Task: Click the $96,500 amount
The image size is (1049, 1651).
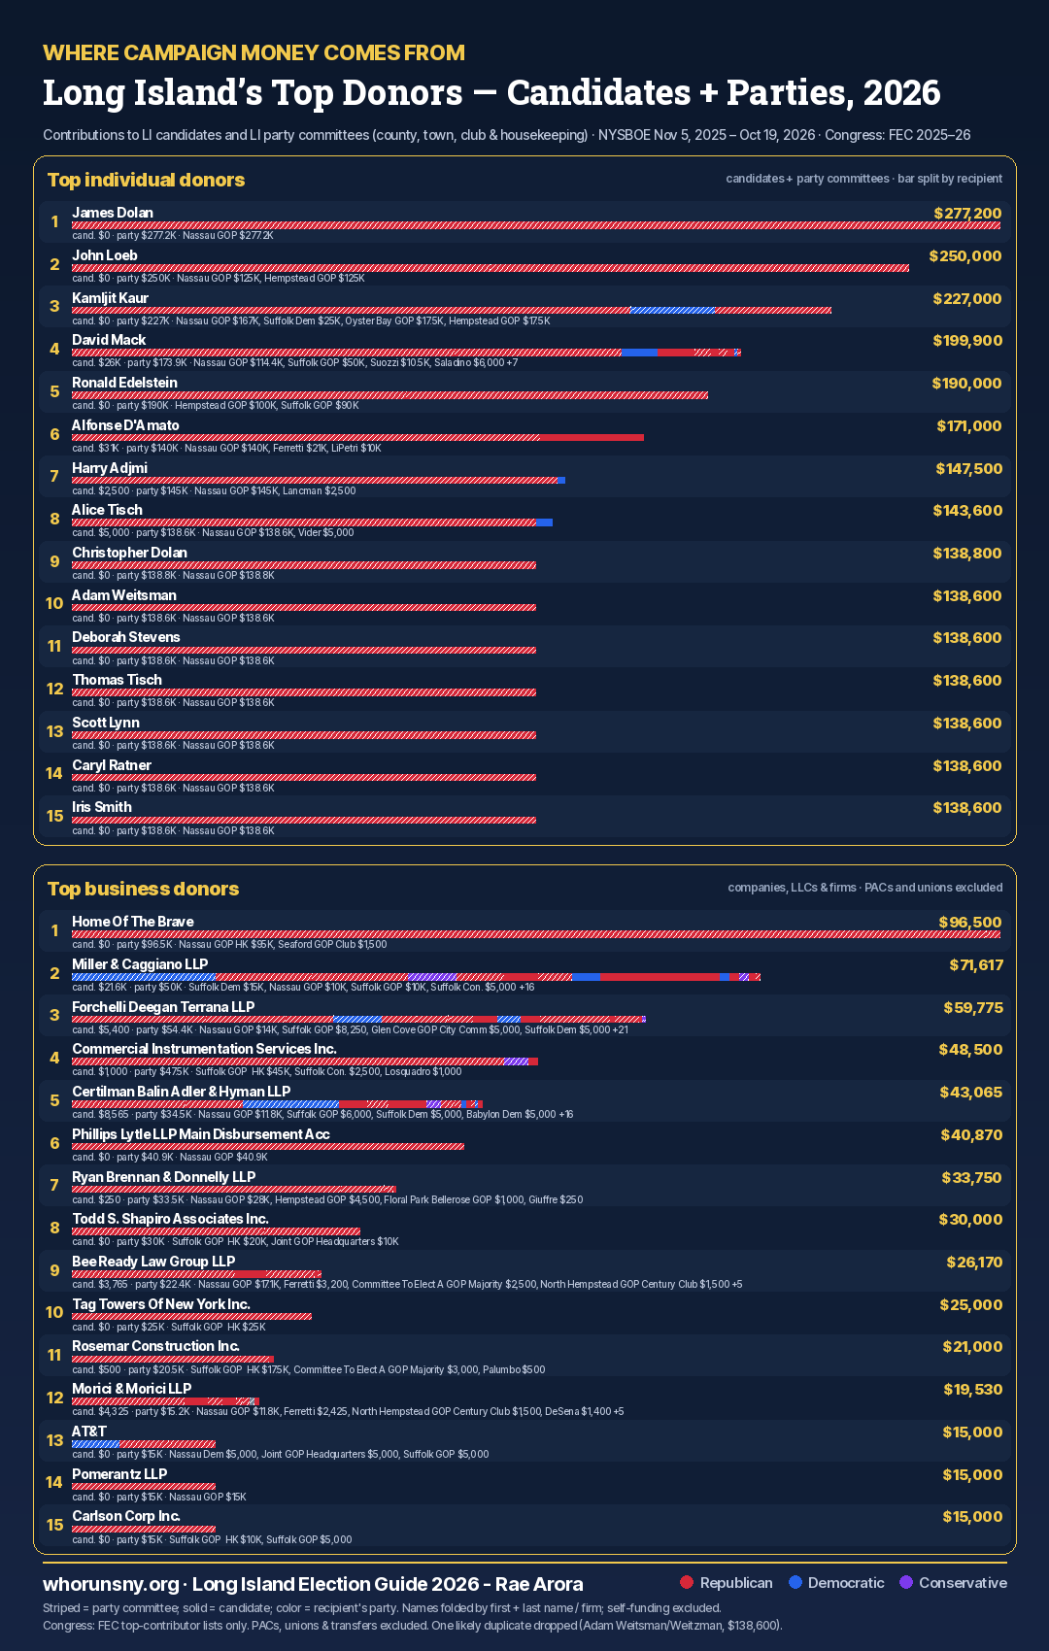Action: 970,923
